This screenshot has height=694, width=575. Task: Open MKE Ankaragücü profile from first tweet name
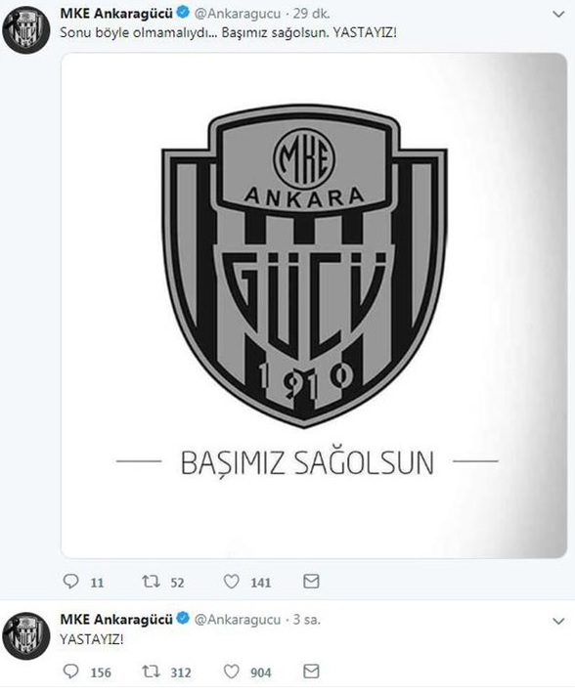tap(116, 14)
